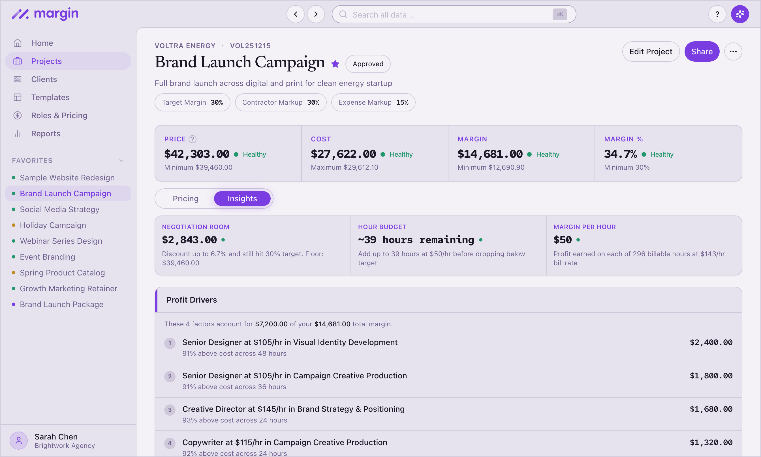Click the Expense Markup 15% chip
The height and width of the screenshot is (457, 761).
tap(373, 102)
